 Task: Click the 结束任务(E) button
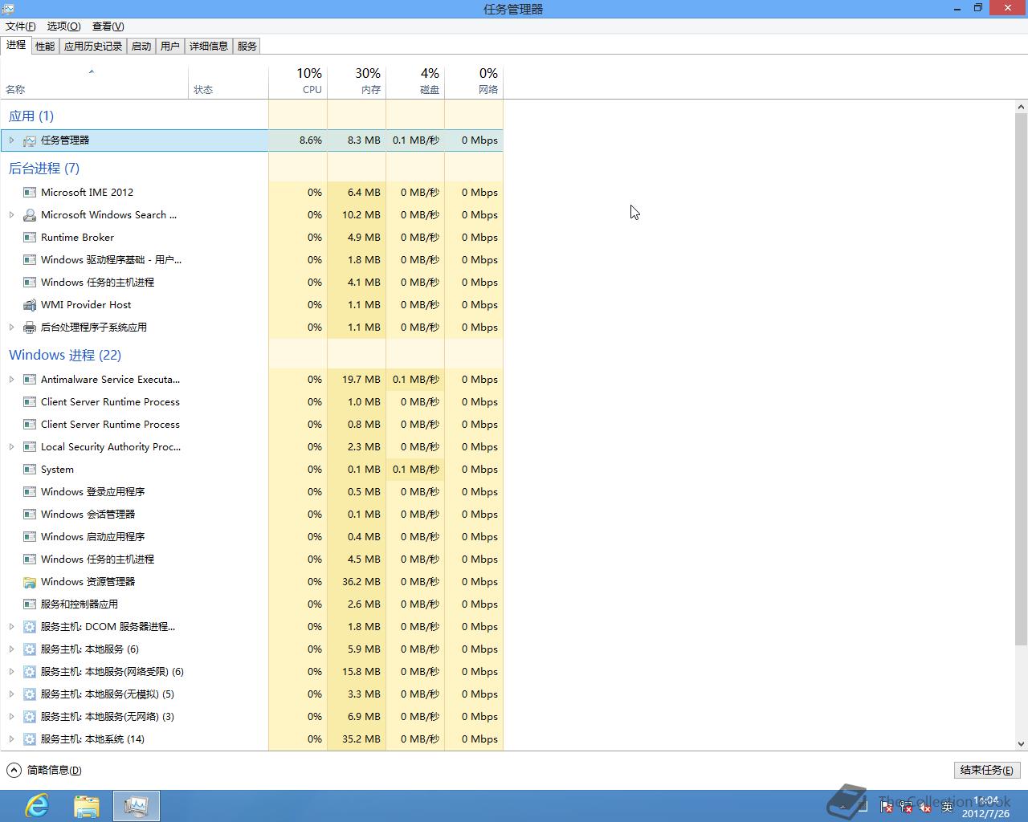pyautogui.click(x=987, y=771)
